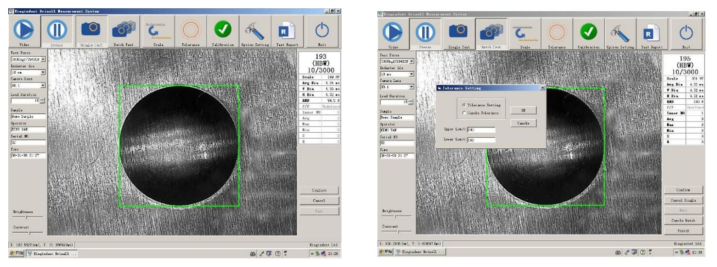Click the Exit icon in right window
This screenshot has height=267, width=717.
[x=686, y=34]
